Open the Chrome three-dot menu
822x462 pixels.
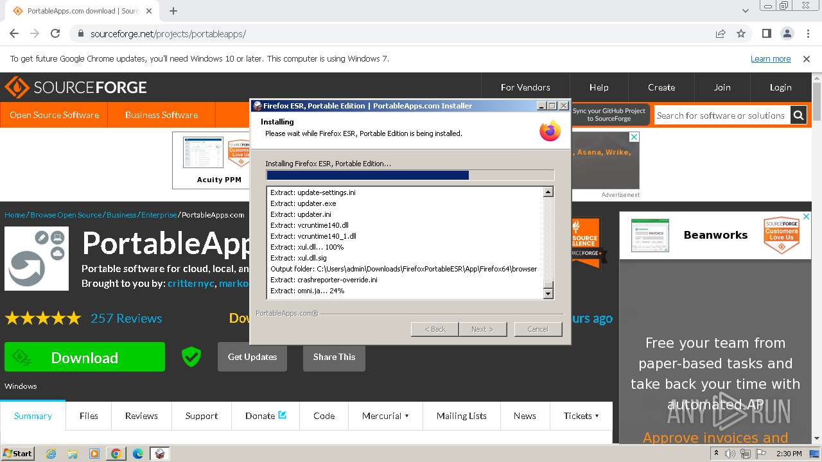pos(807,33)
